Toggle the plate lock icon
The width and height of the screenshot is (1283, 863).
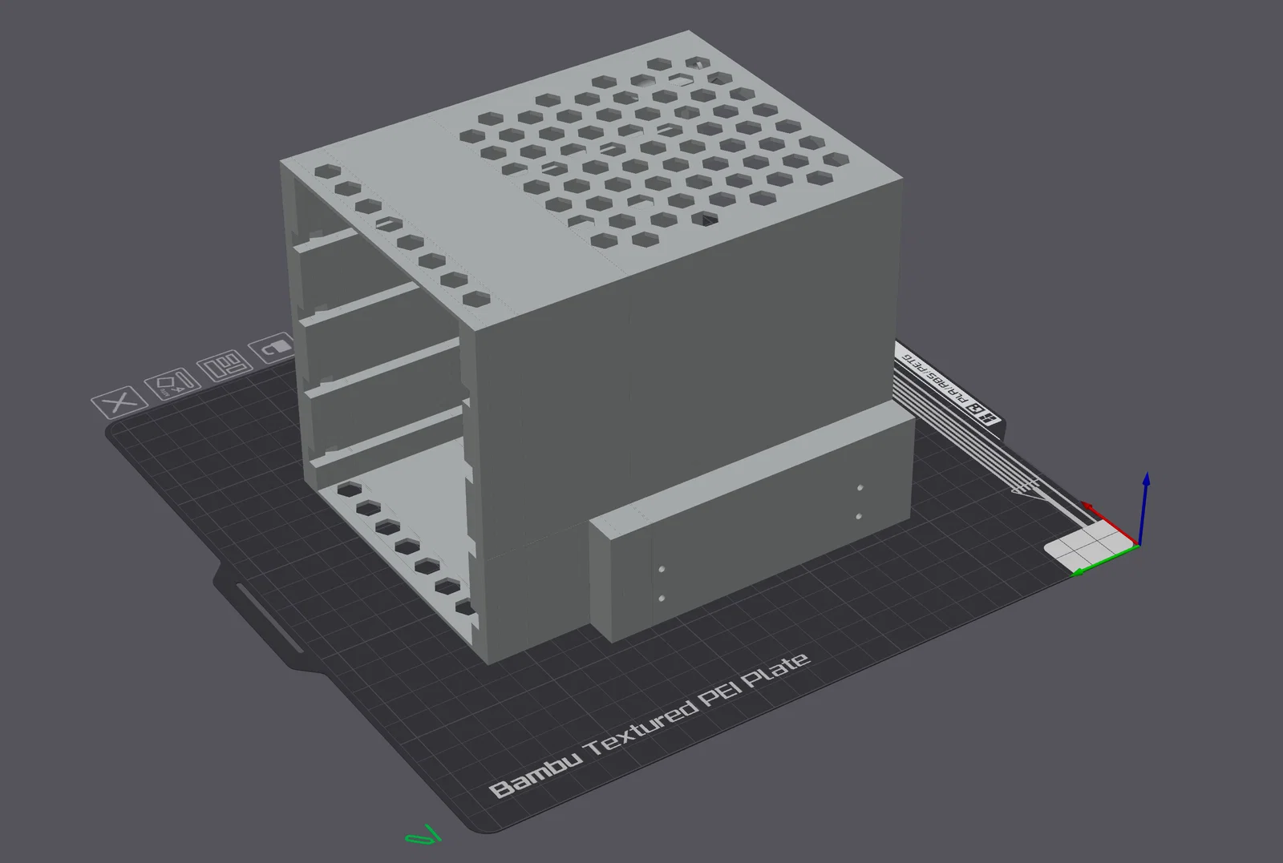[273, 348]
